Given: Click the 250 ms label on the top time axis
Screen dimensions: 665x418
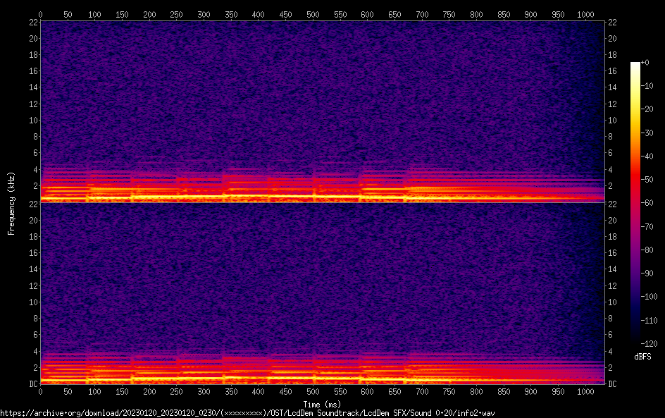Looking at the screenshot, I should click(176, 13).
